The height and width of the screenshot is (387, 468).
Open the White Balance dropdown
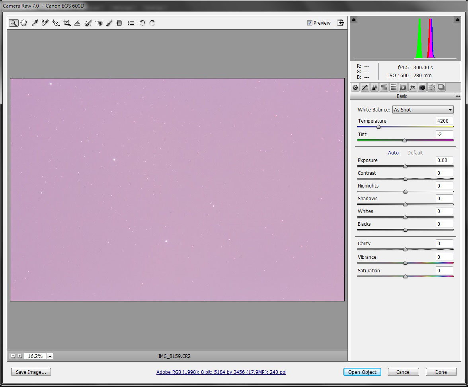click(423, 110)
